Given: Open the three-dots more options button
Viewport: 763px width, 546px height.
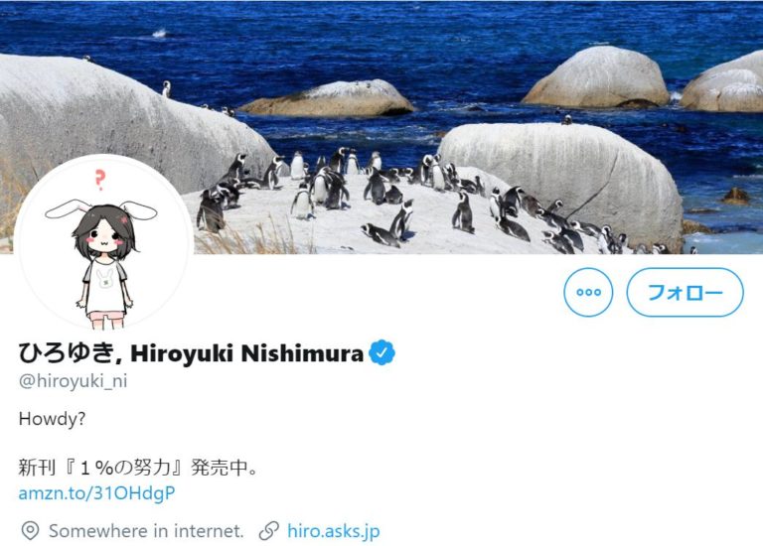Looking at the screenshot, I should click(x=588, y=292).
